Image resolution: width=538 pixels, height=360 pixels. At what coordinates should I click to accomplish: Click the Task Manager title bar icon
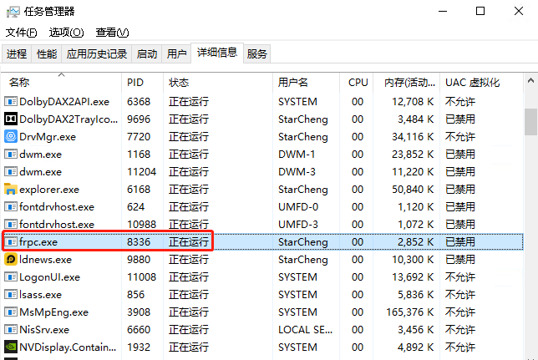(x=13, y=12)
